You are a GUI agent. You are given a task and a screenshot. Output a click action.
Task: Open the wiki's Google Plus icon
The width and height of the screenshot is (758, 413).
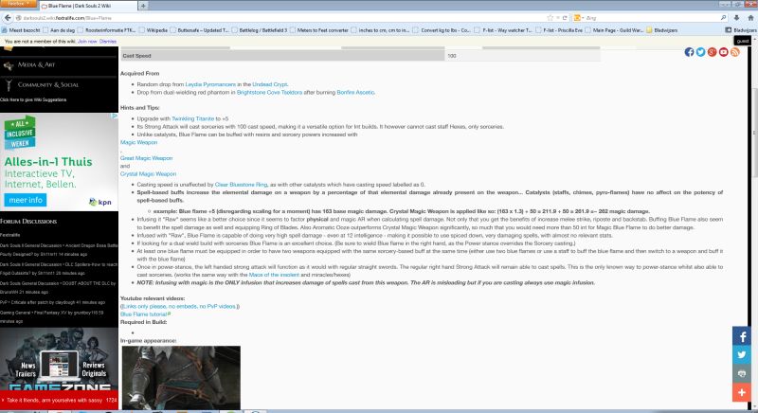click(x=713, y=52)
